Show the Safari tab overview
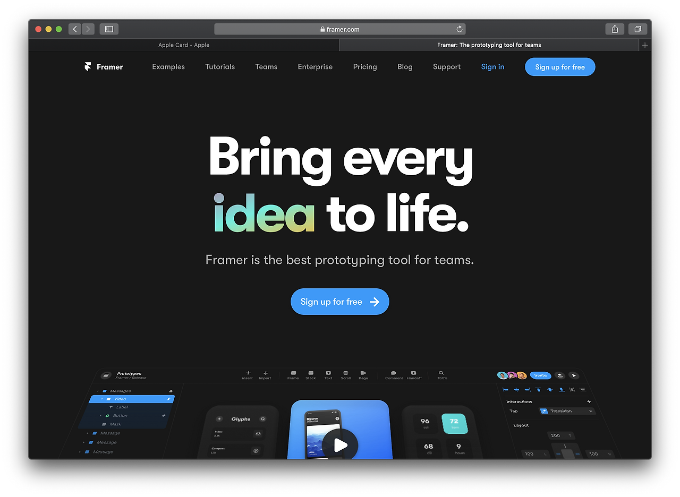Screen dimensions: 680x497 [637, 29]
